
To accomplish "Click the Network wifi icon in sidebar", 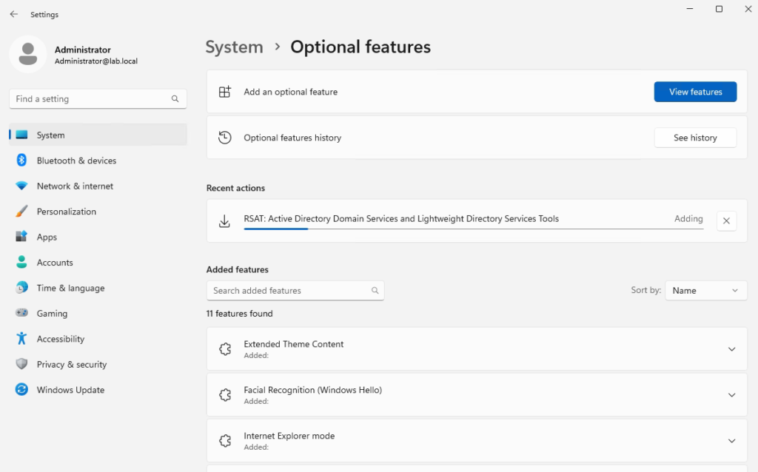I will (x=21, y=186).
